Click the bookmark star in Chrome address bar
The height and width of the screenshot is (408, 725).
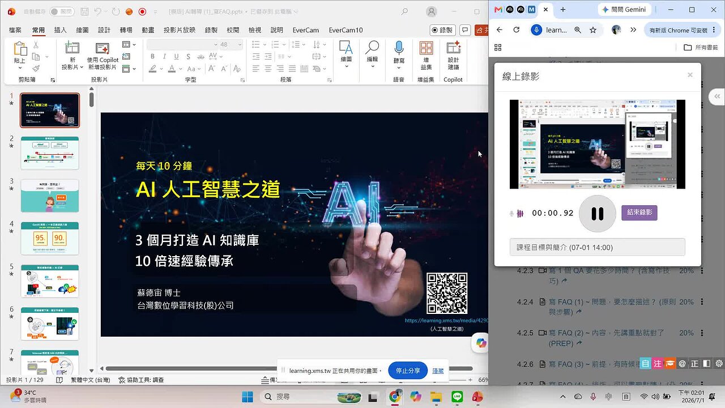pos(593,30)
